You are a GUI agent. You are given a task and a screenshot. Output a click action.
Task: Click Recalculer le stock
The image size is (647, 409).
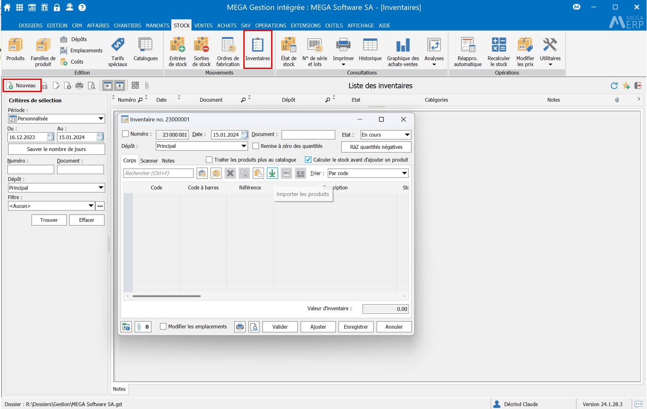(x=499, y=52)
